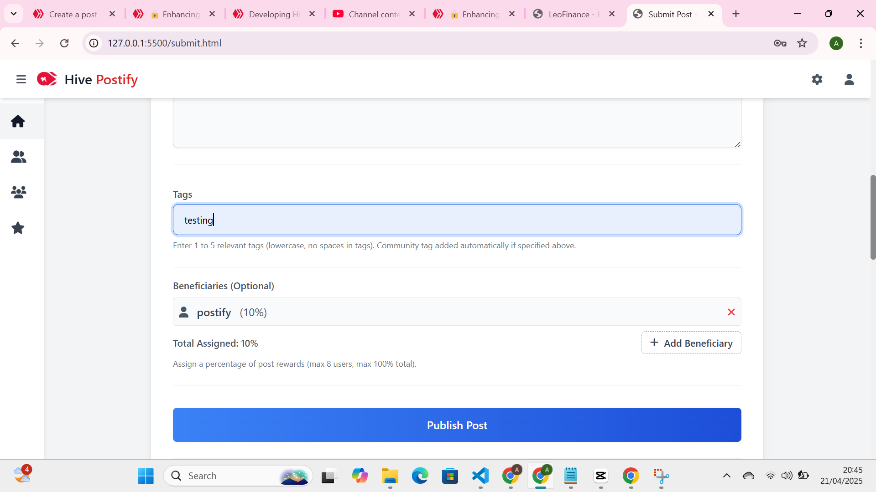Open settings gear in the app header
This screenshot has height=492, width=876.
(817, 79)
